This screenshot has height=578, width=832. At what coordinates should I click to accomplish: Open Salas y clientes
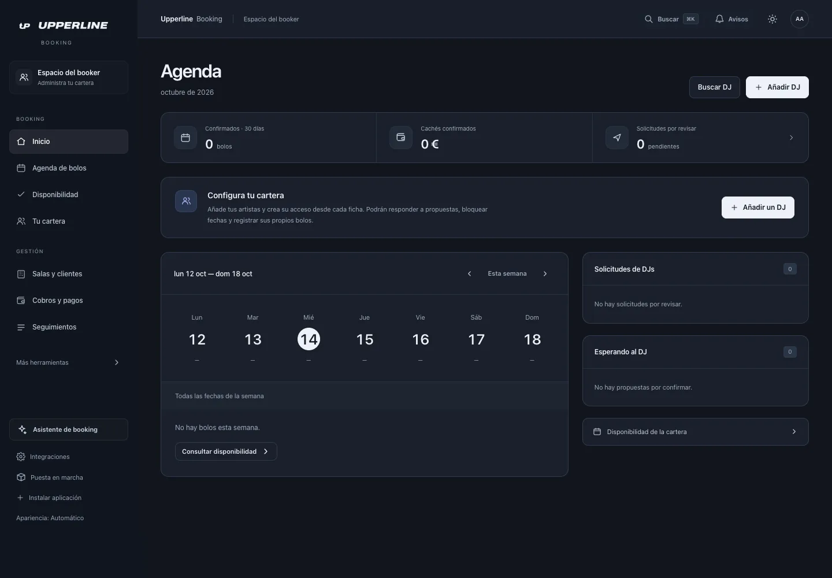tap(69, 274)
